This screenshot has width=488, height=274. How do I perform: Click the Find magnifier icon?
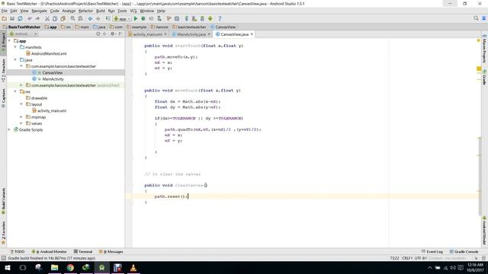point(72,18)
